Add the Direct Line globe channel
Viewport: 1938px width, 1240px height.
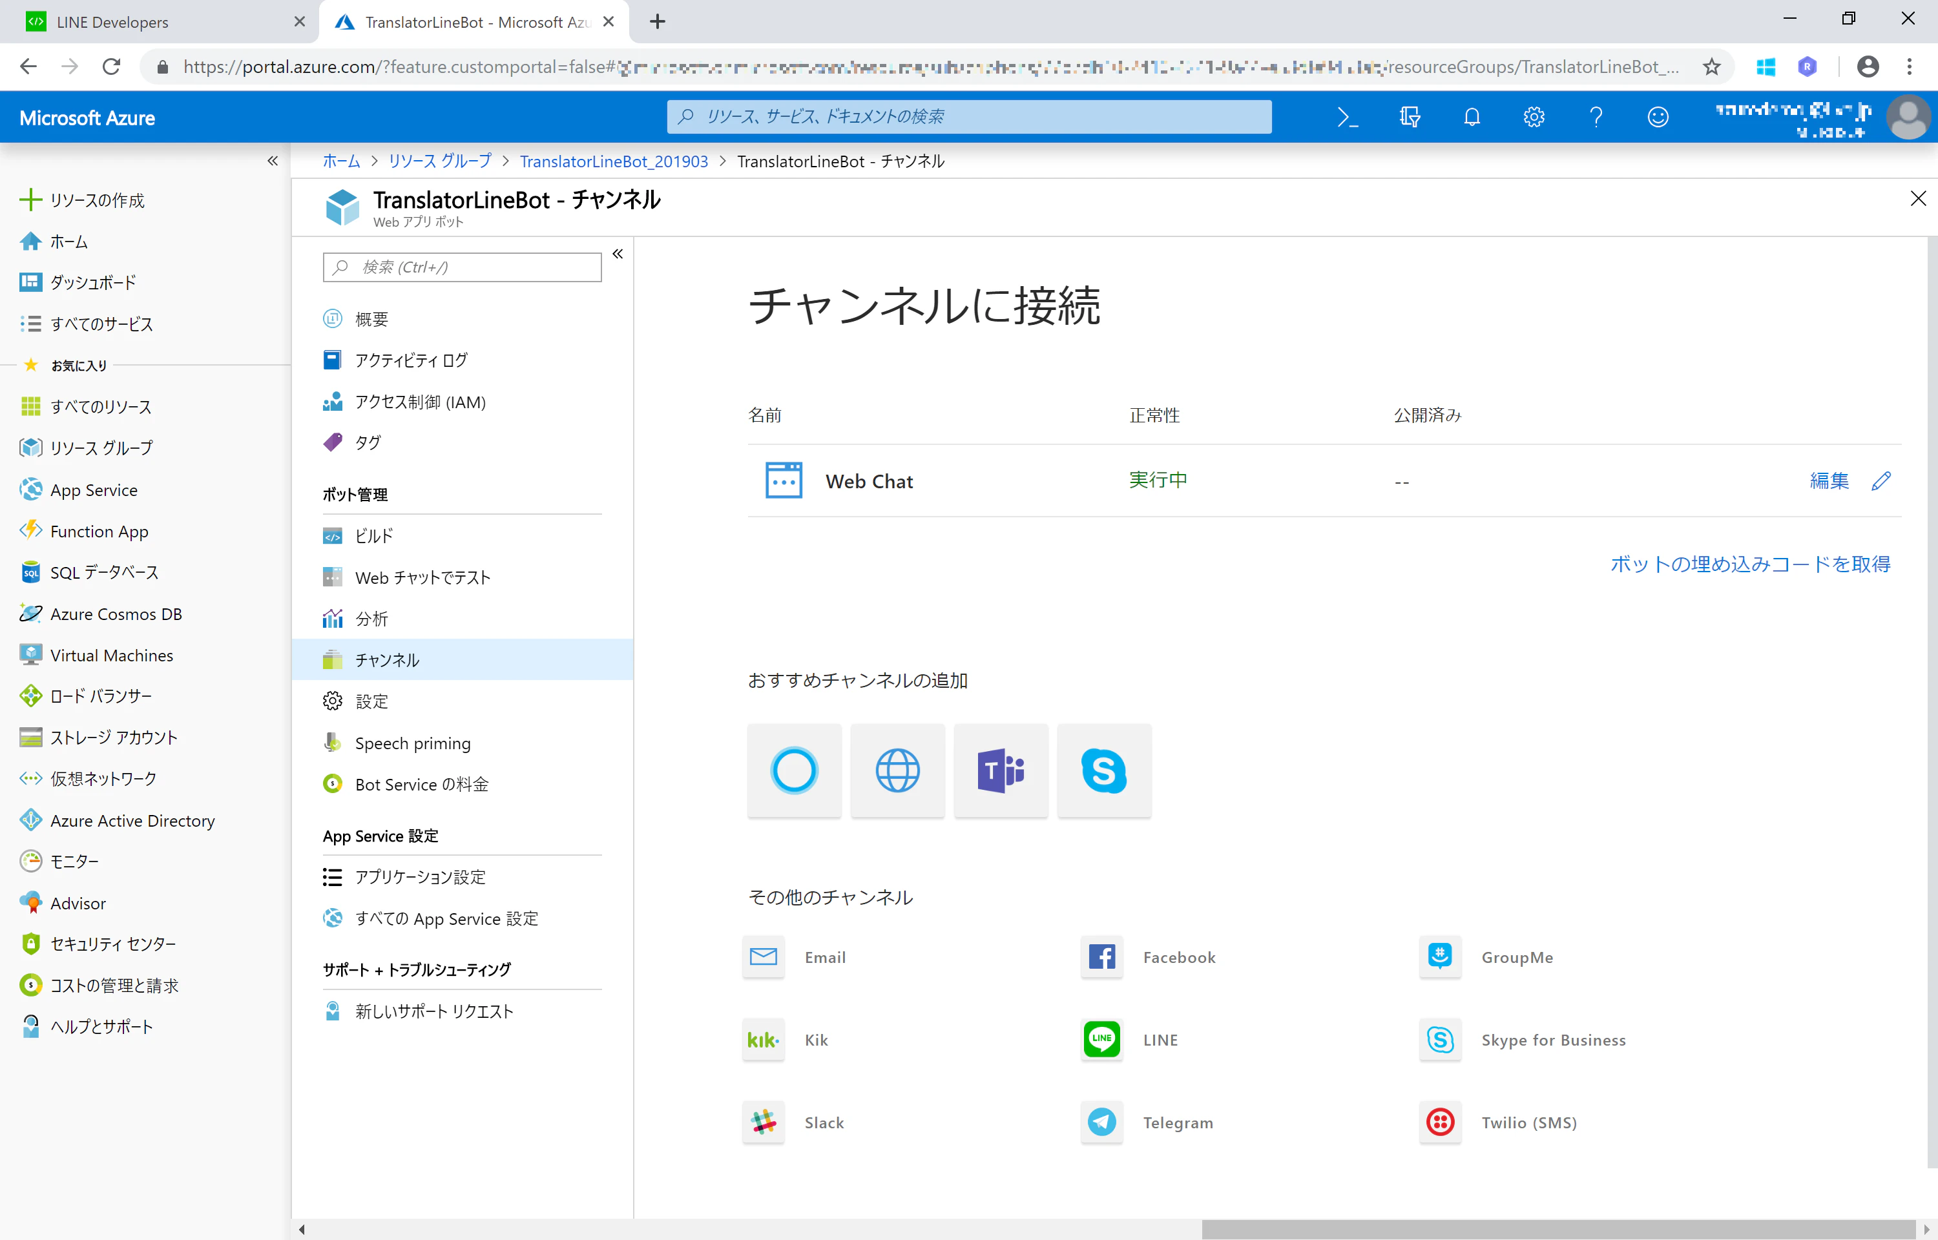(x=897, y=770)
